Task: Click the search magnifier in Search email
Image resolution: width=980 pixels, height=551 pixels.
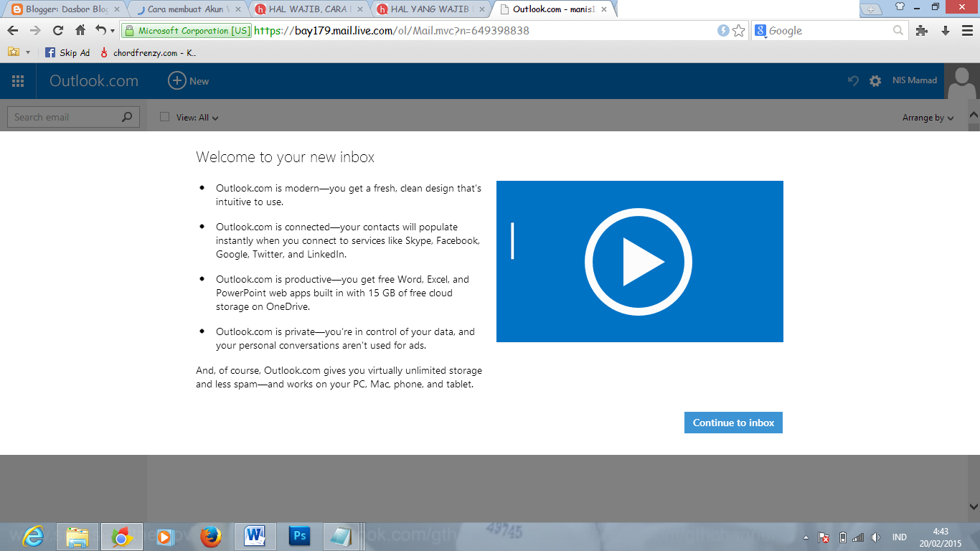Action: (x=127, y=117)
